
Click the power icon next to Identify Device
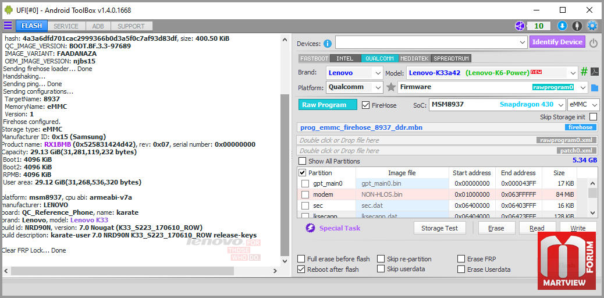tap(594, 42)
